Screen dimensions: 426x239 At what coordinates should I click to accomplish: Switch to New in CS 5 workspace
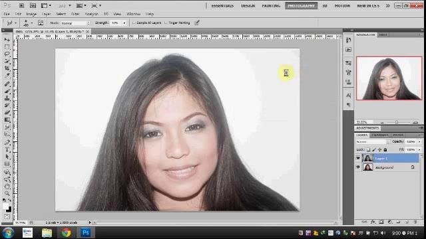[368, 6]
